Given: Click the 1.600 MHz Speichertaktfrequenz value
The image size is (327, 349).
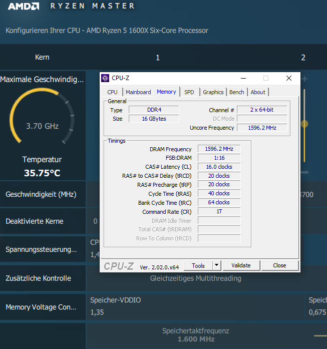Looking at the screenshot, I should pos(196,339).
